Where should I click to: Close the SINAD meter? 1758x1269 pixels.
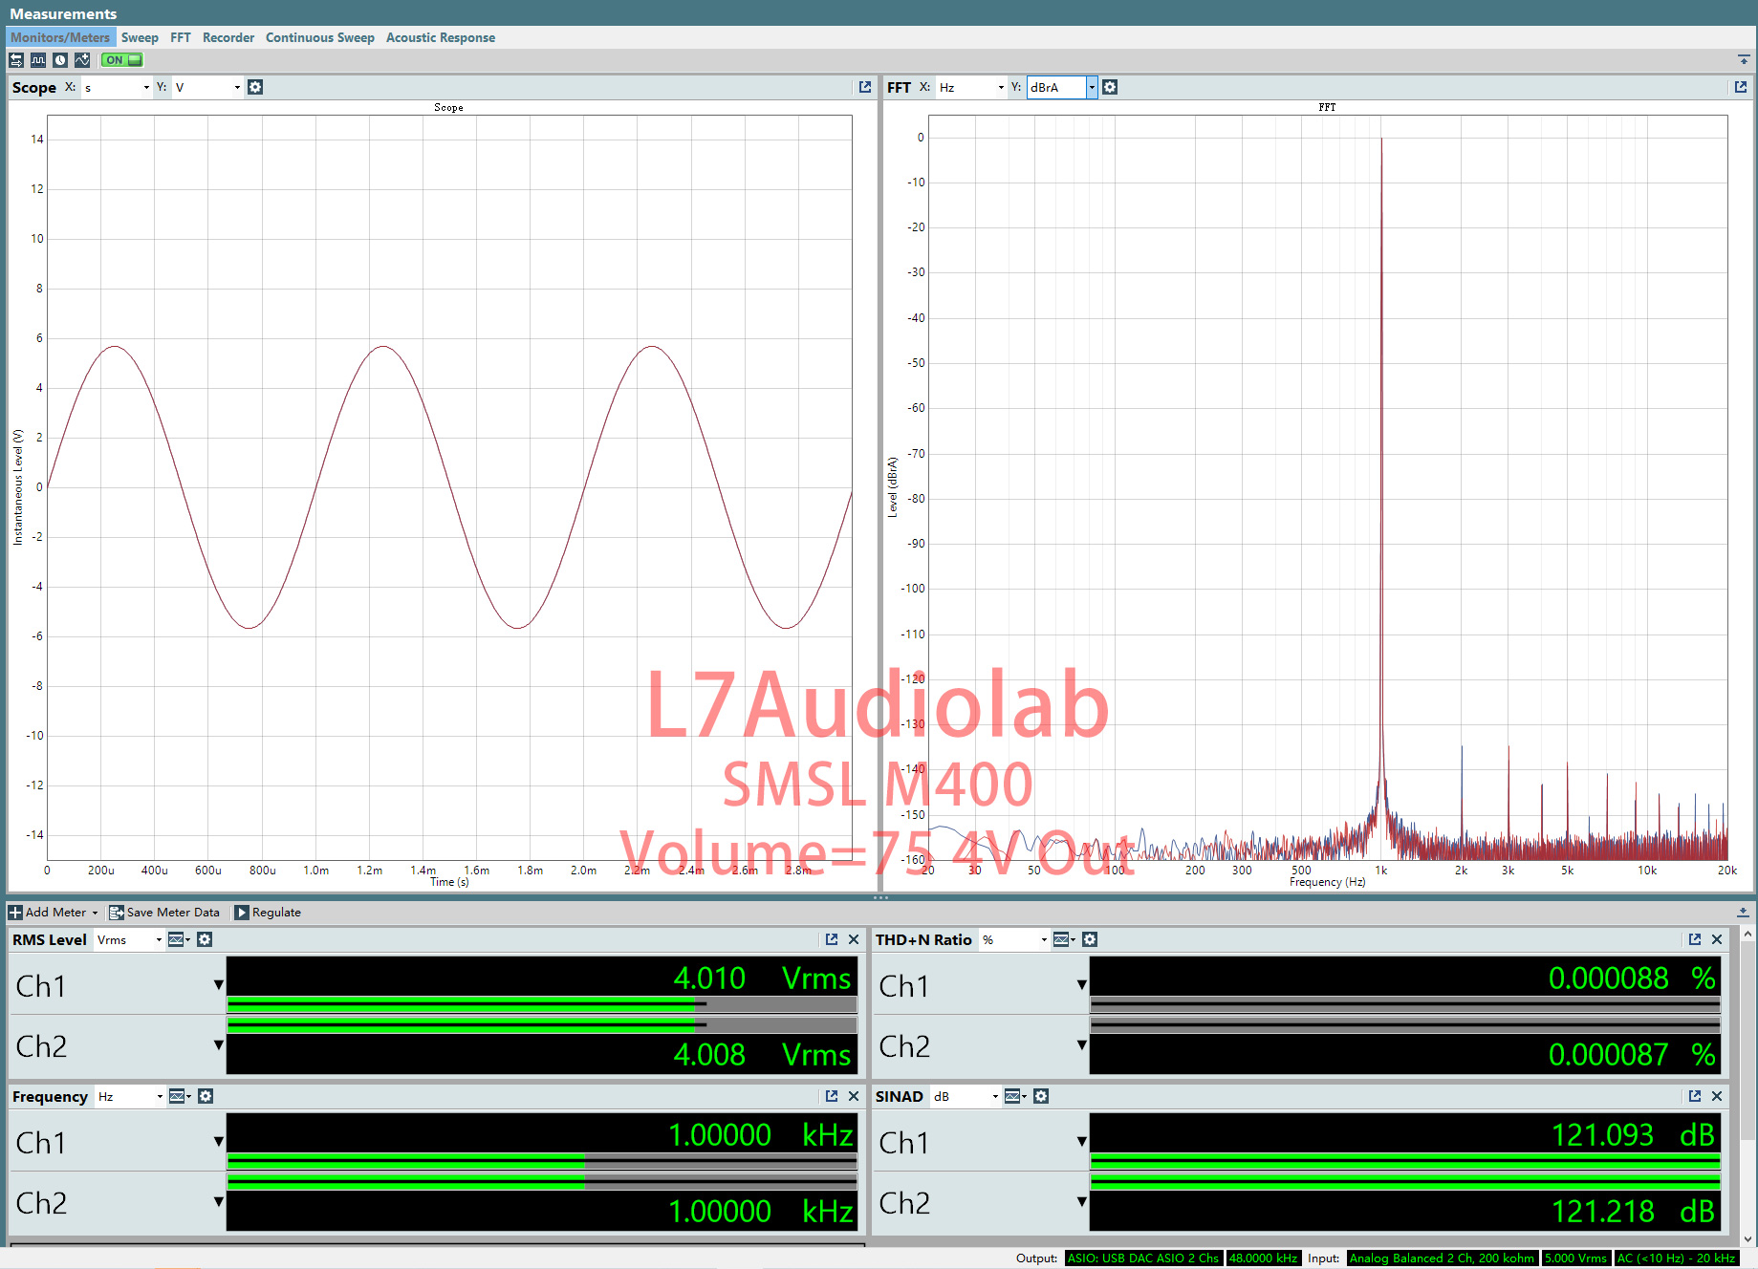point(1717,1096)
